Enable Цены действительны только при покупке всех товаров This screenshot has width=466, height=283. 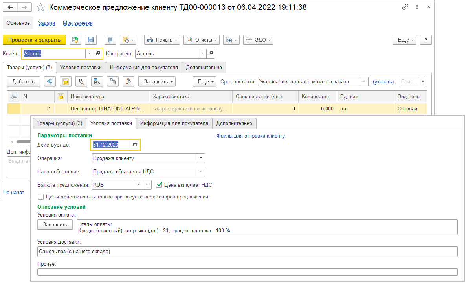(41, 197)
